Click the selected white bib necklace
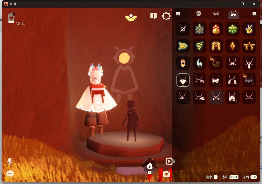Viewport: 262px width, 184px height. tap(183, 80)
